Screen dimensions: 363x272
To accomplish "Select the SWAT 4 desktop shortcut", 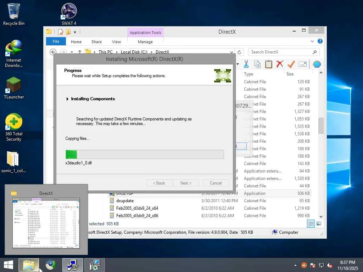I will 69,14.
